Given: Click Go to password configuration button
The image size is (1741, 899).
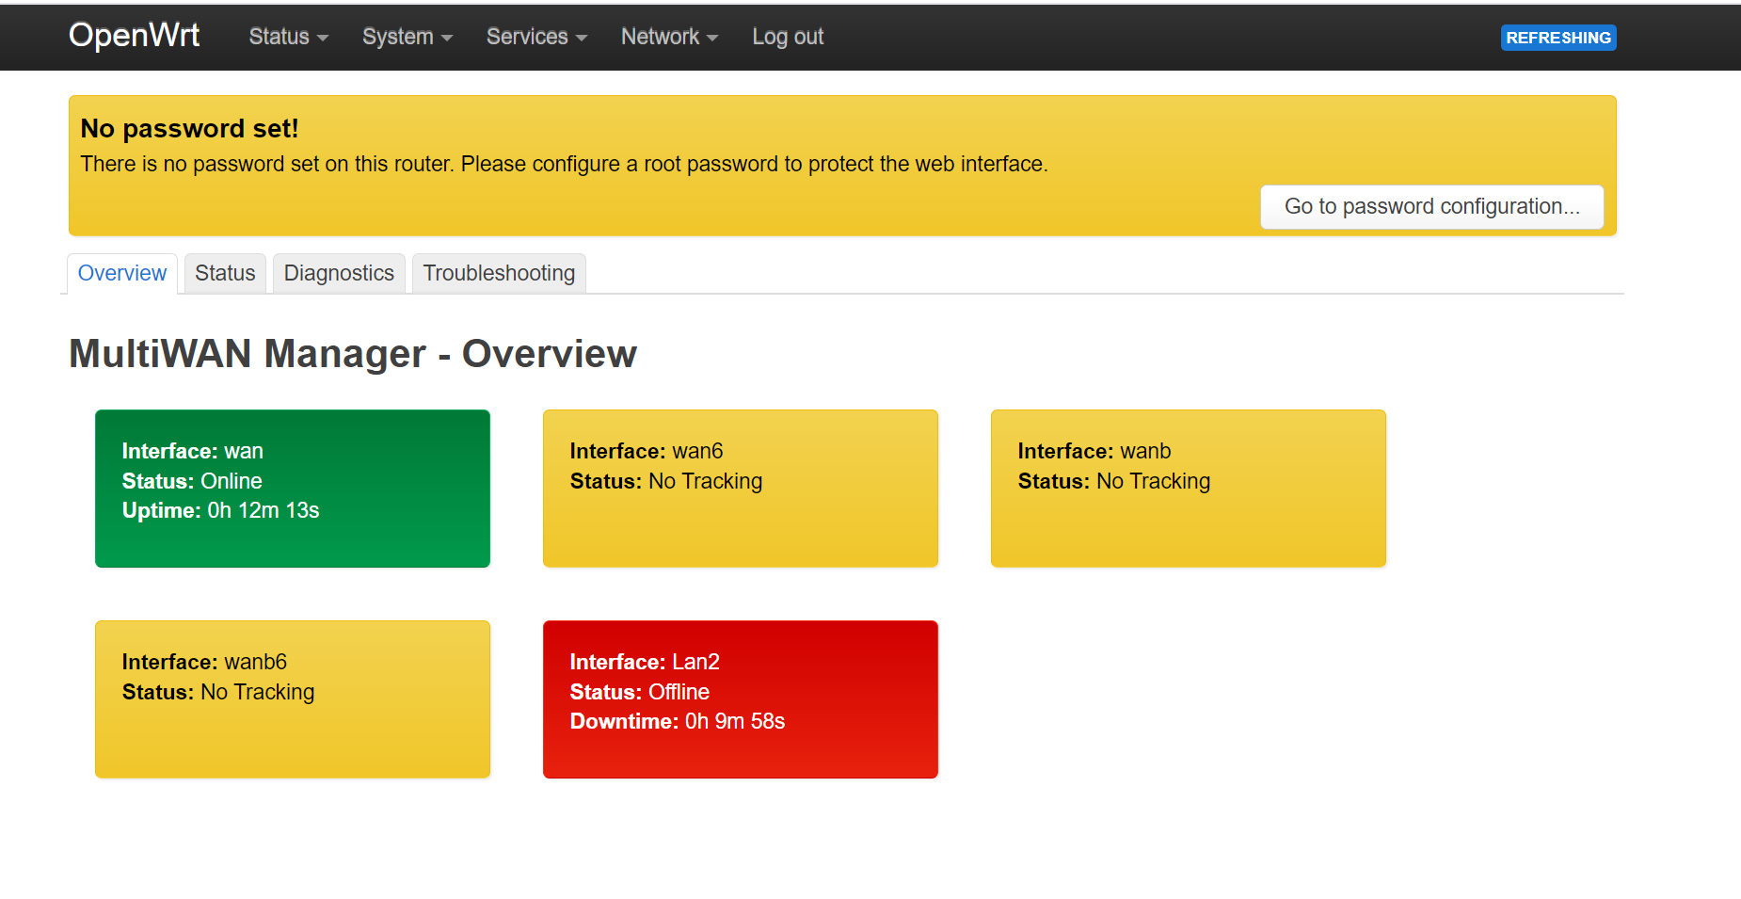Looking at the screenshot, I should click(x=1431, y=207).
